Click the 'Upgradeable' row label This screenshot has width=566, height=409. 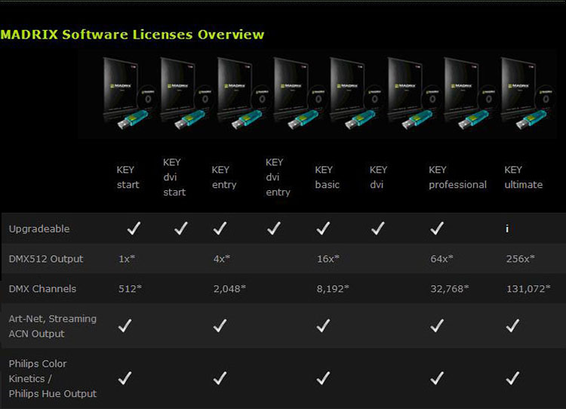coord(39,229)
